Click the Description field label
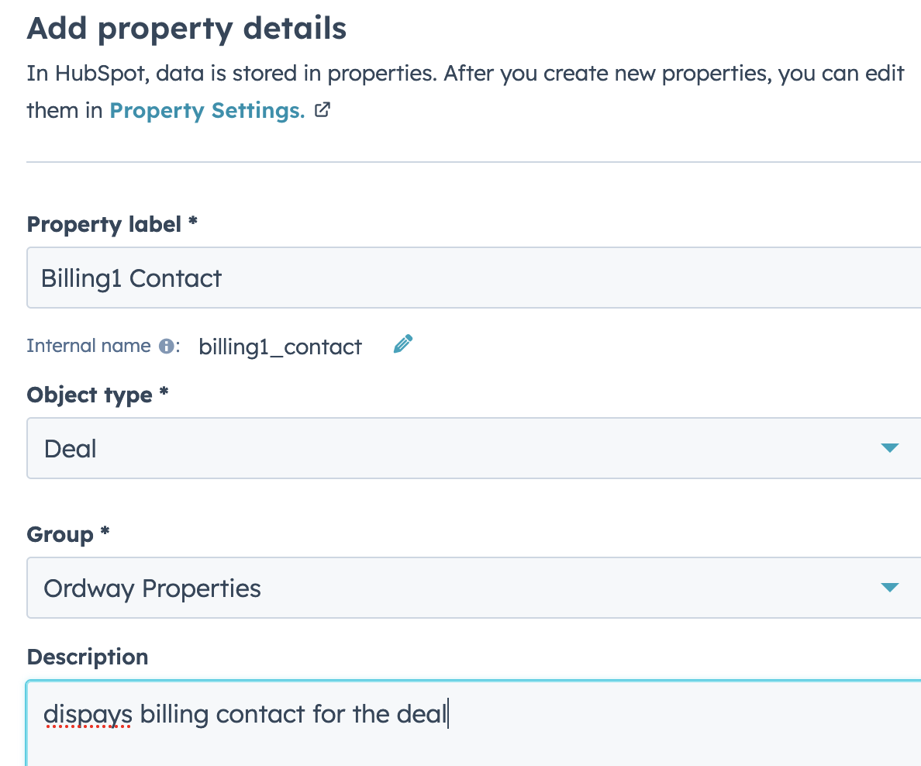The height and width of the screenshot is (766, 921). coord(88,657)
